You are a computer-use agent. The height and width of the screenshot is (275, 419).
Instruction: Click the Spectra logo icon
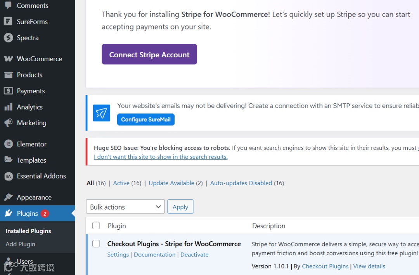tap(8, 38)
